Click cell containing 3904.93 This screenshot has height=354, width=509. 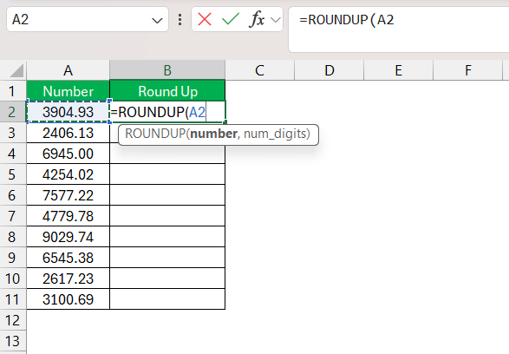tap(69, 112)
